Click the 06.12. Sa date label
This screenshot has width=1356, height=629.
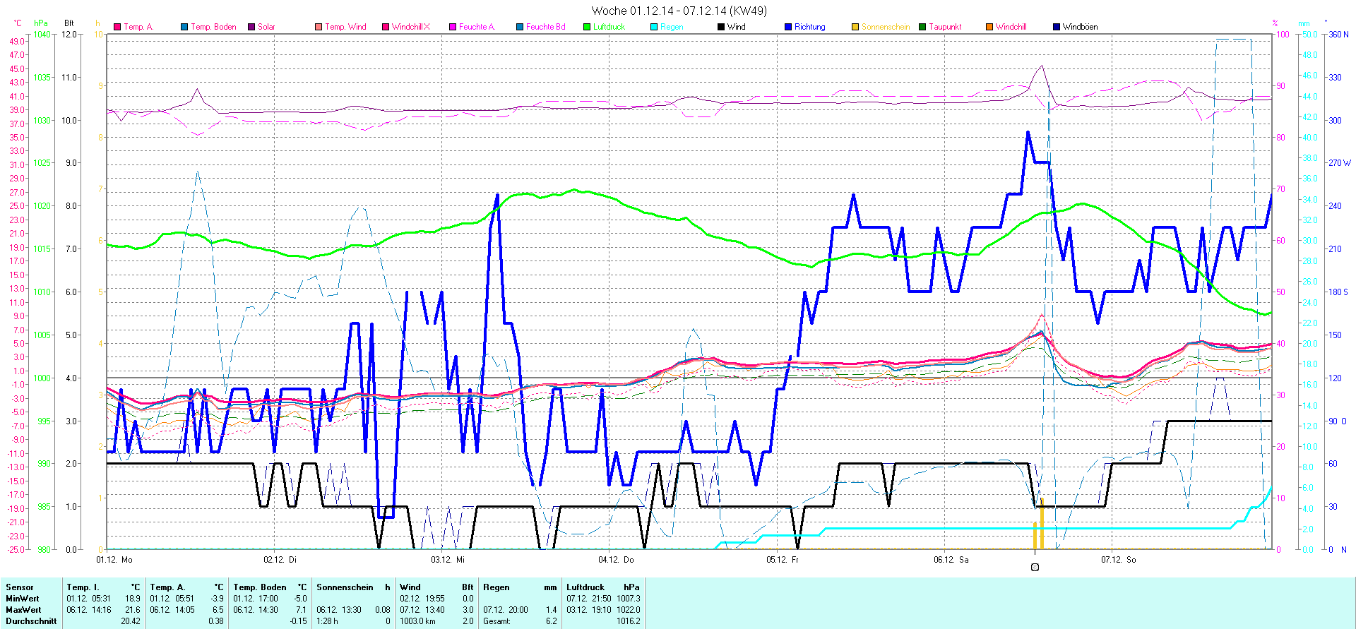pyautogui.click(x=951, y=560)
